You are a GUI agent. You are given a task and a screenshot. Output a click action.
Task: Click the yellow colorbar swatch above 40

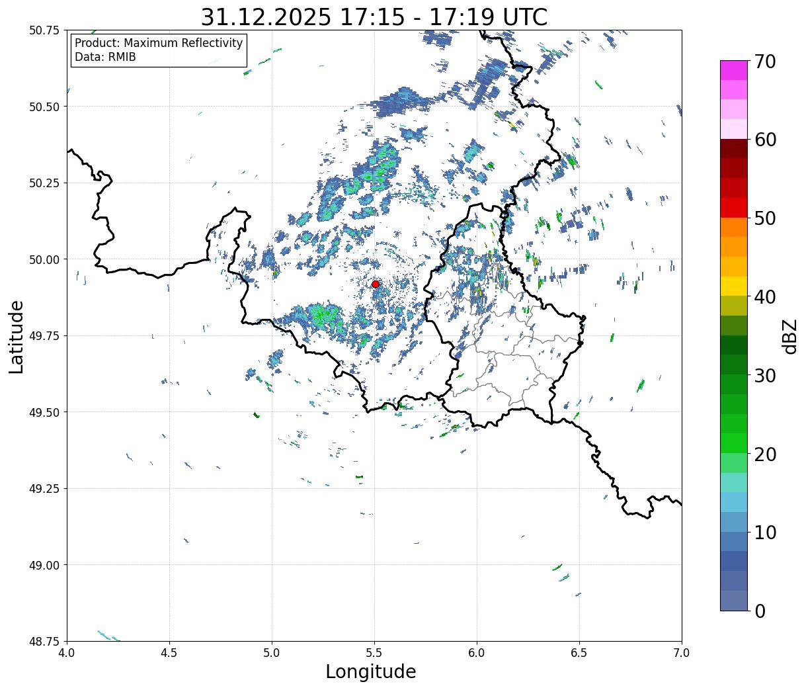tap(734, 286)
